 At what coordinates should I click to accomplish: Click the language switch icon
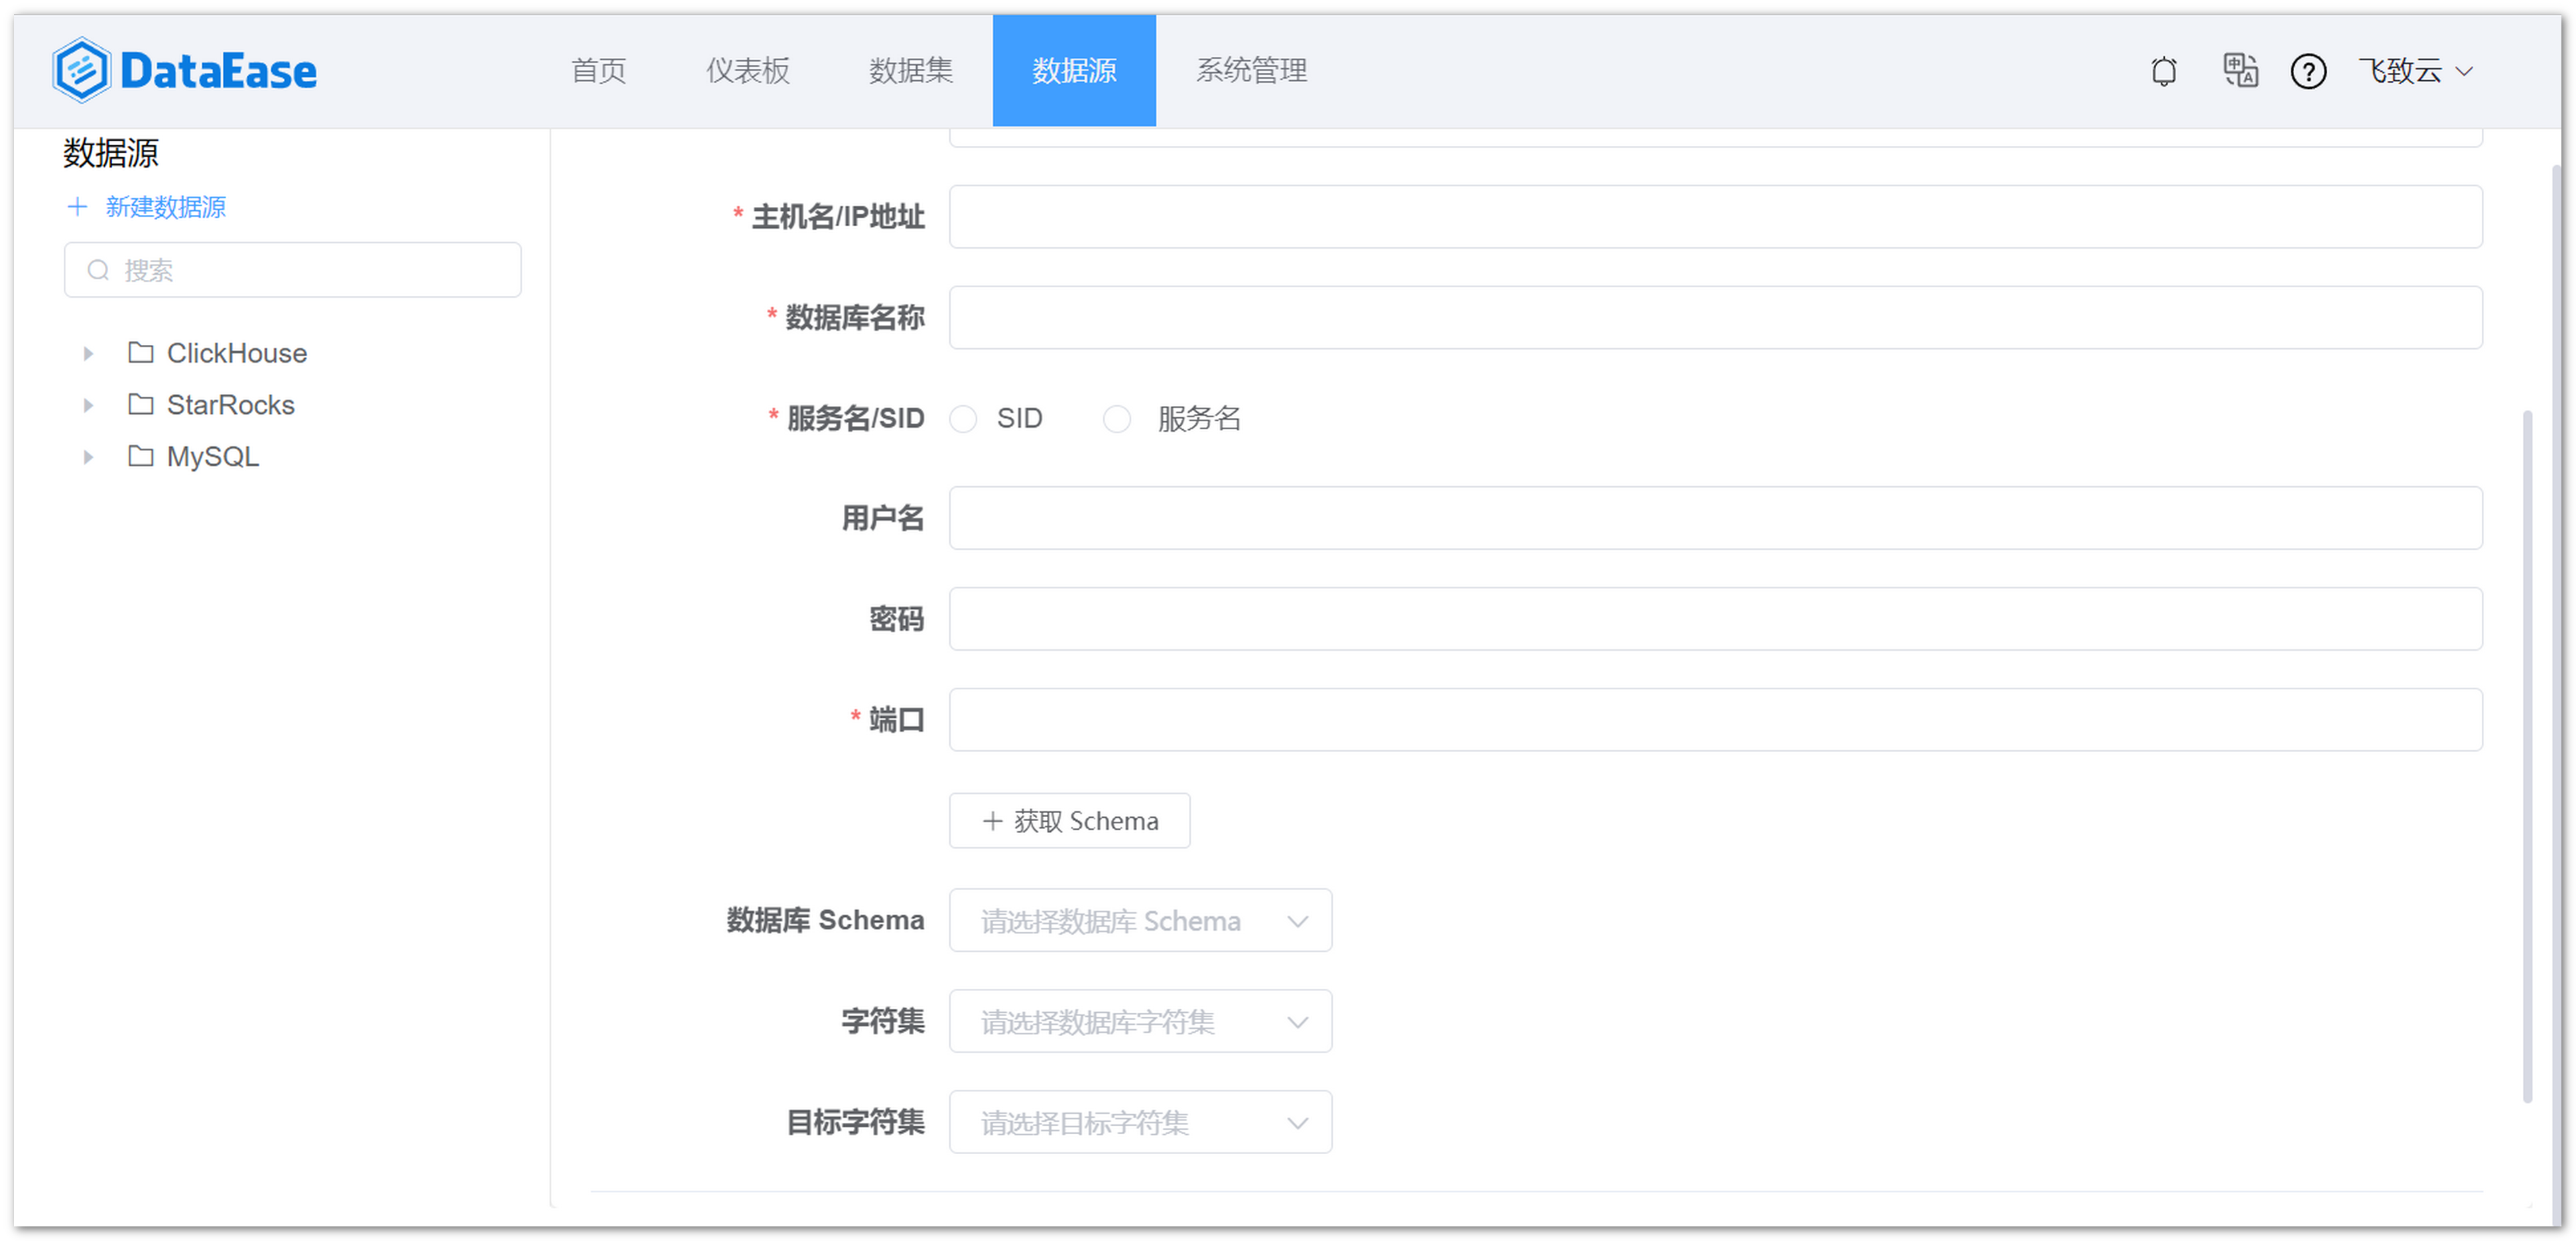[x=2239, y=71]
